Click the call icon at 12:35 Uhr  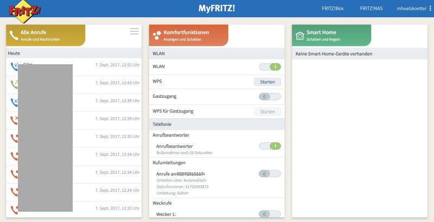pos(14,138)
